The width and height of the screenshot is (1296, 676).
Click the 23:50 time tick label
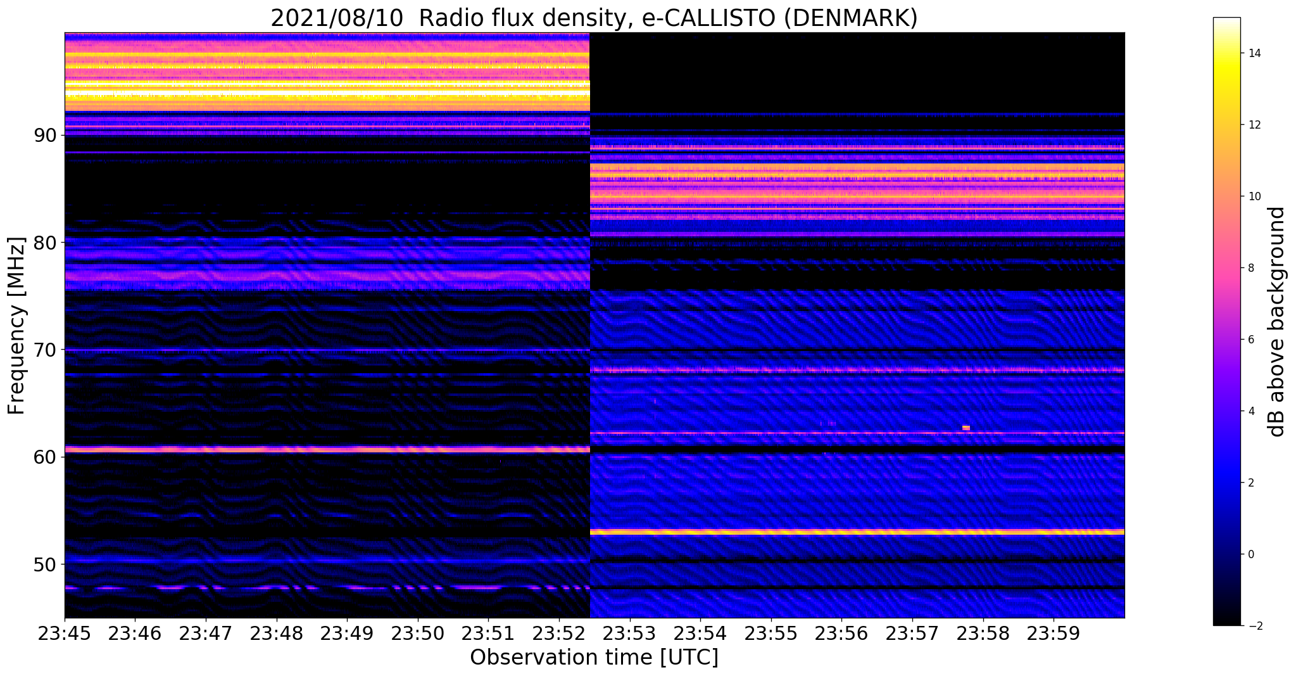point(417,634)
